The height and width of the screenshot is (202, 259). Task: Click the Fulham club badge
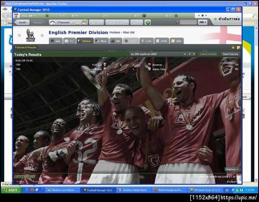[105, 65]
